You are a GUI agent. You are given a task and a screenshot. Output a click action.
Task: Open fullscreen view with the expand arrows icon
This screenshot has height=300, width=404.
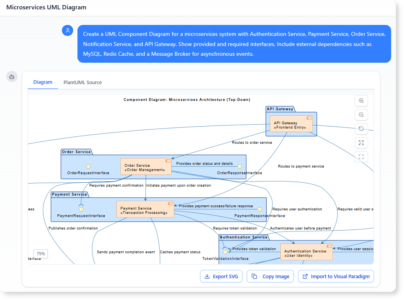point(361,143)
